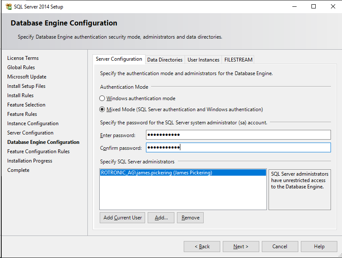Click Add Current User button
Screen dimensions: 342x258
(122, 218)
